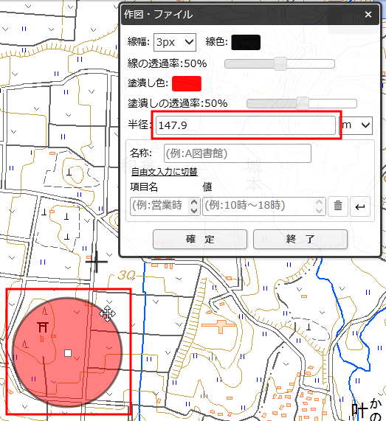The width and height of the screenshot is (386, 421).
Task: Click the 半径 input field showing 147.9
Action: click(246, 125)
